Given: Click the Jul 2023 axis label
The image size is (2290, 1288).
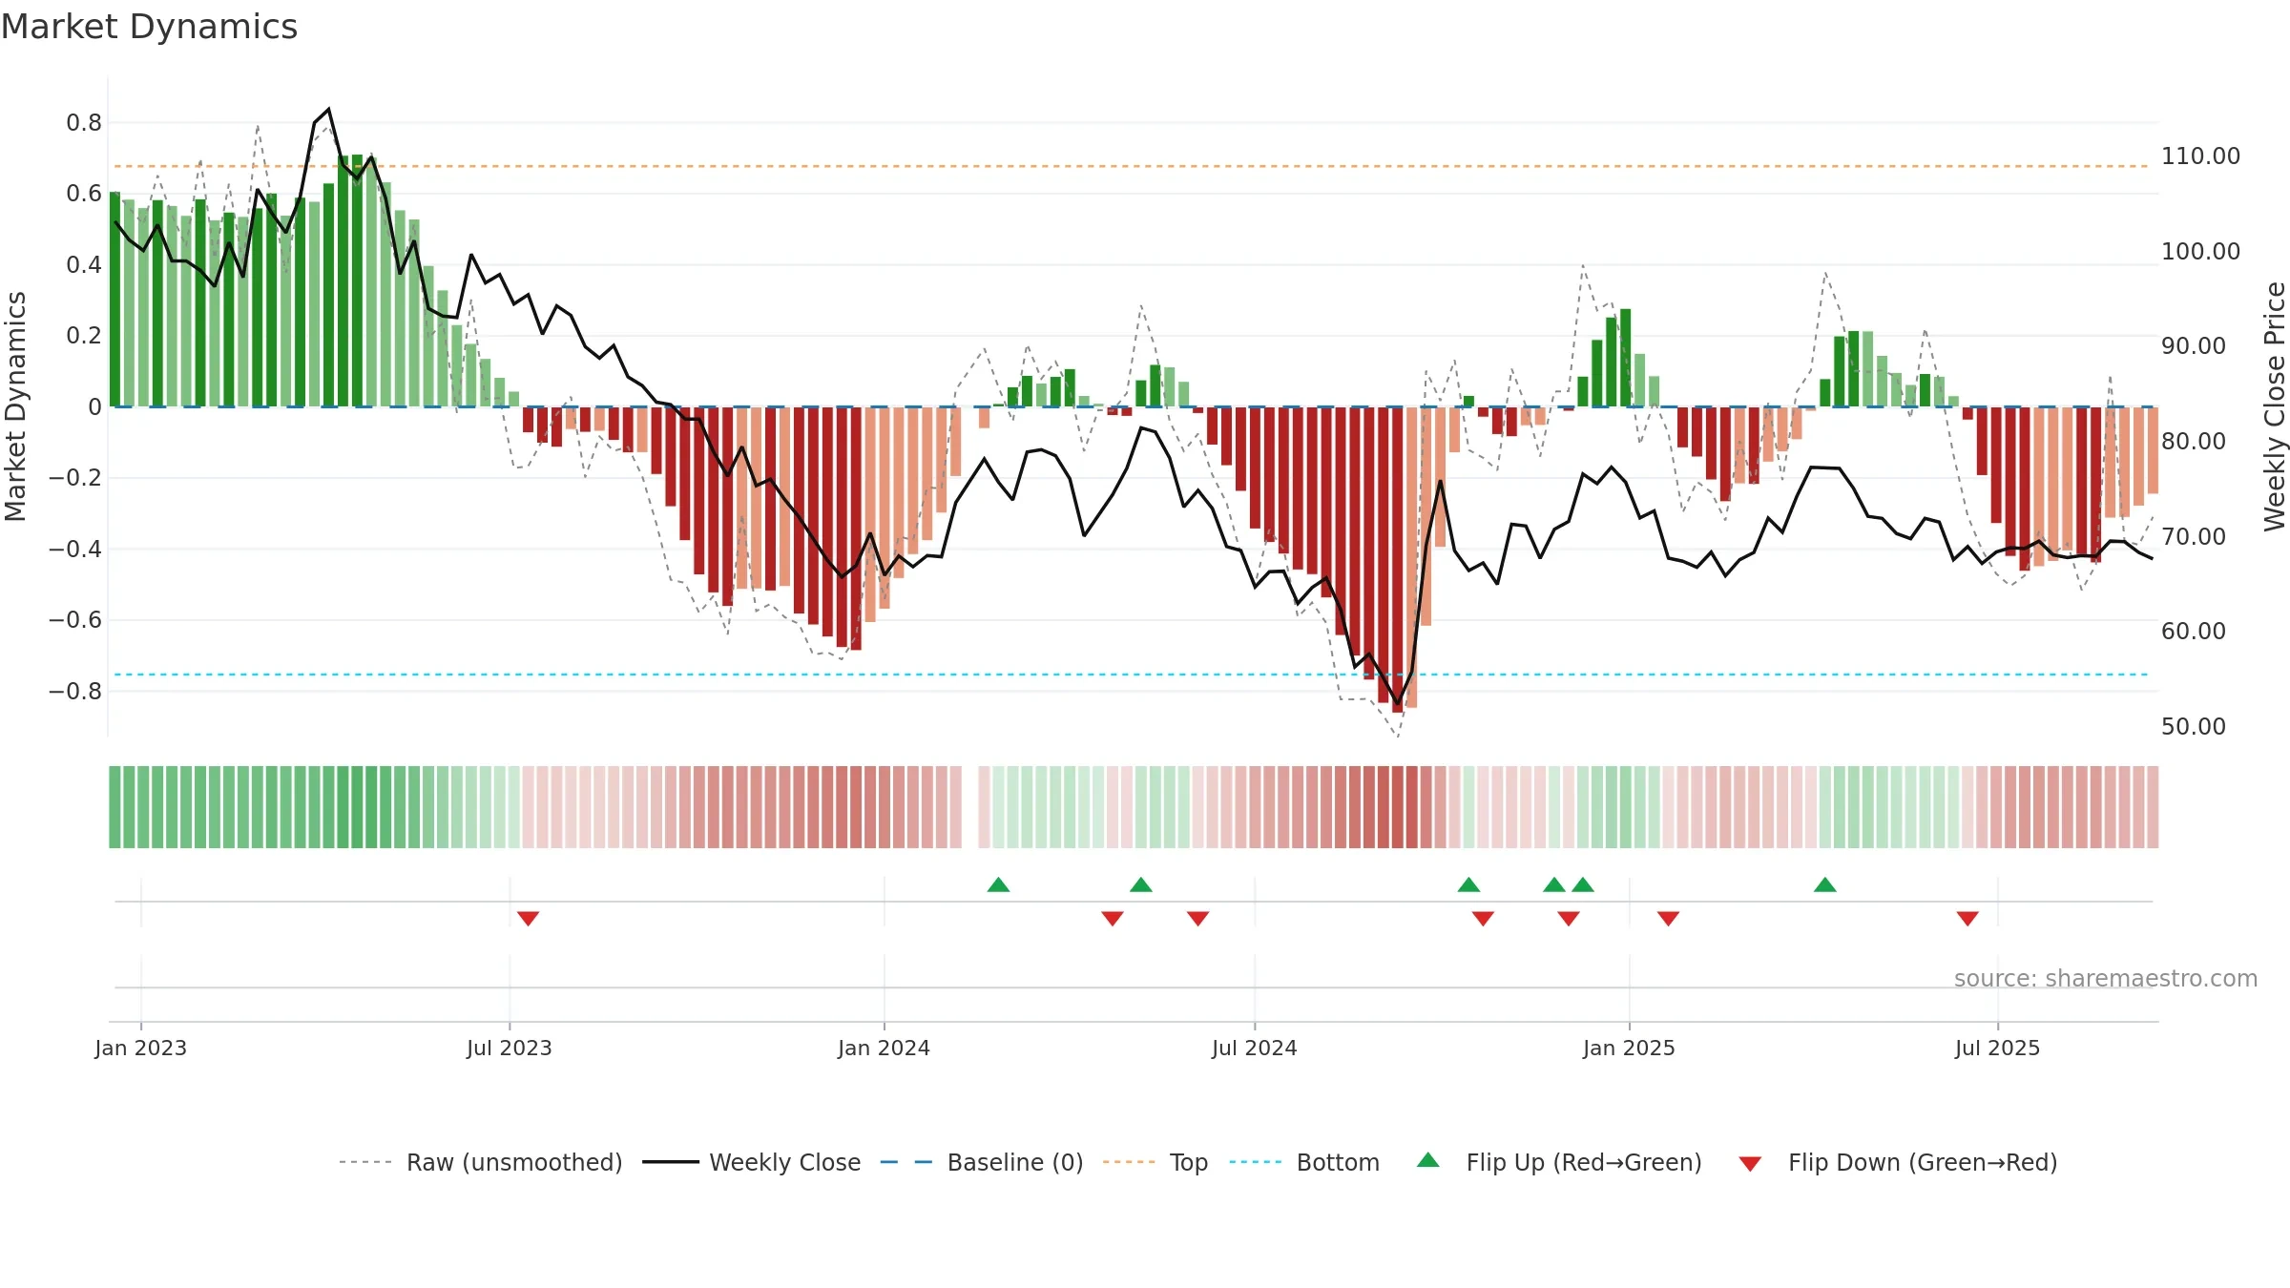Looking at the screenshot, I should coord(510,1048).
